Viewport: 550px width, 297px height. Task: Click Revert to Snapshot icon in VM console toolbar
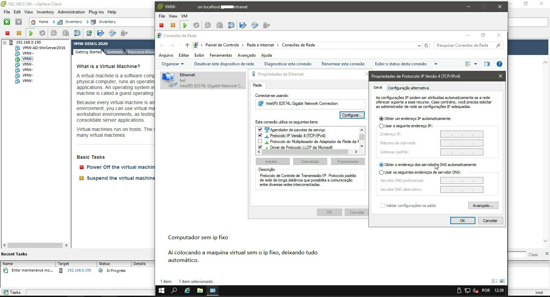(x=220, y=25)
